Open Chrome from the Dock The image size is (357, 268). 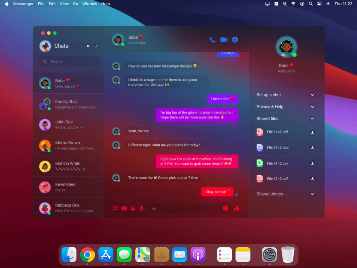(x=87, y=254)
